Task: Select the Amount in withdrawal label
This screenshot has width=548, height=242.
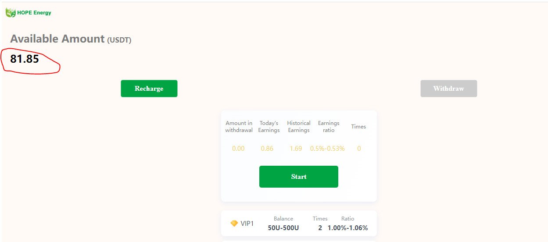Action: [x=239, y=127]
